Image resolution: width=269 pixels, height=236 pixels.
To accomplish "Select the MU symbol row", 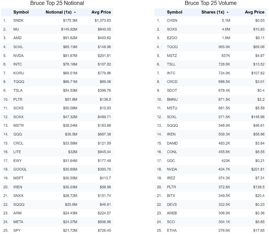I will (57, 29).
